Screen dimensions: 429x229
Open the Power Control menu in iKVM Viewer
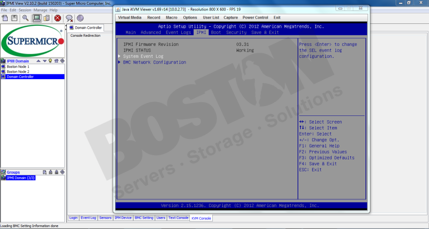tap(255, 18)
